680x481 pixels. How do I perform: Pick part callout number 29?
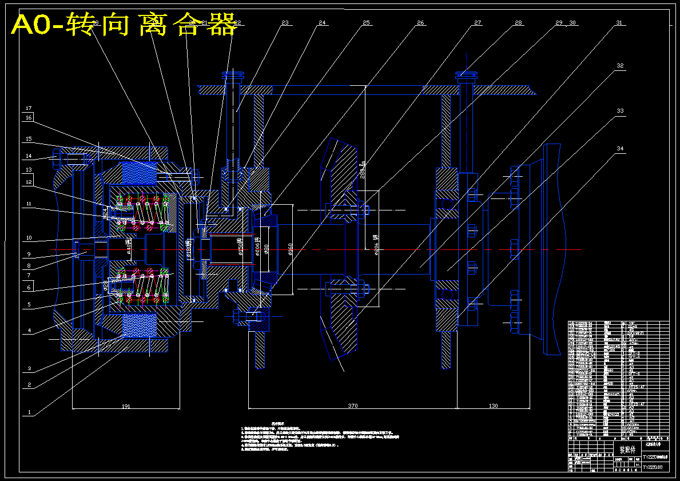point(559,23)
